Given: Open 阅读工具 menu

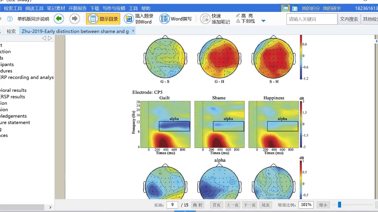Looking at the screenshot, I should click(x=35, y=8).
